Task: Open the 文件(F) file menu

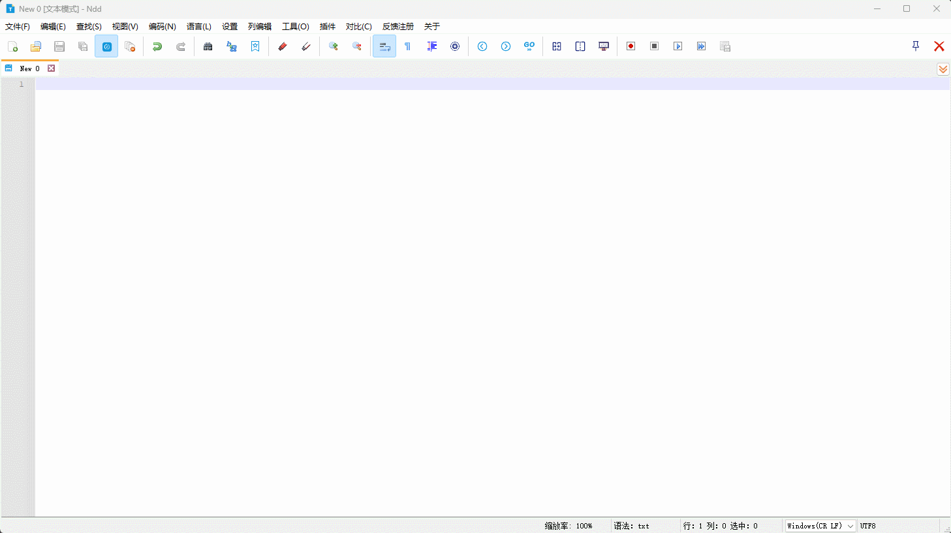Action: point(18,27)
